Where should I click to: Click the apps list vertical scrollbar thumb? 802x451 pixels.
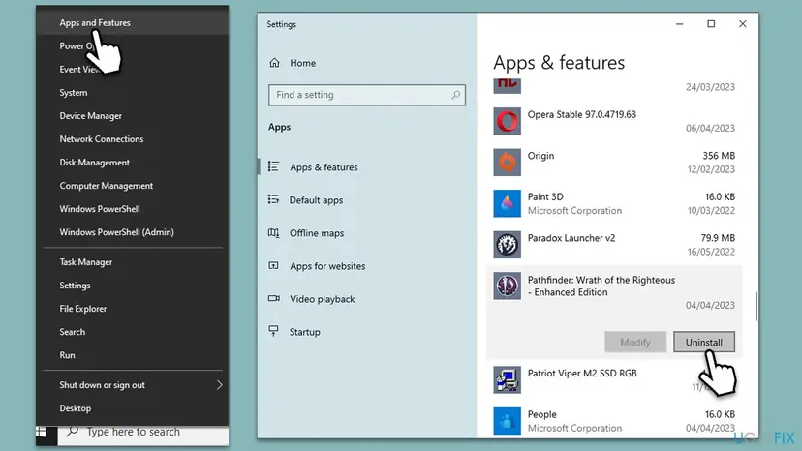point(756,306)
